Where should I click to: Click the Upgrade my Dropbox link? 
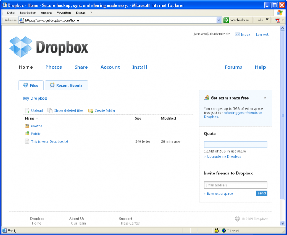(224, 156)
